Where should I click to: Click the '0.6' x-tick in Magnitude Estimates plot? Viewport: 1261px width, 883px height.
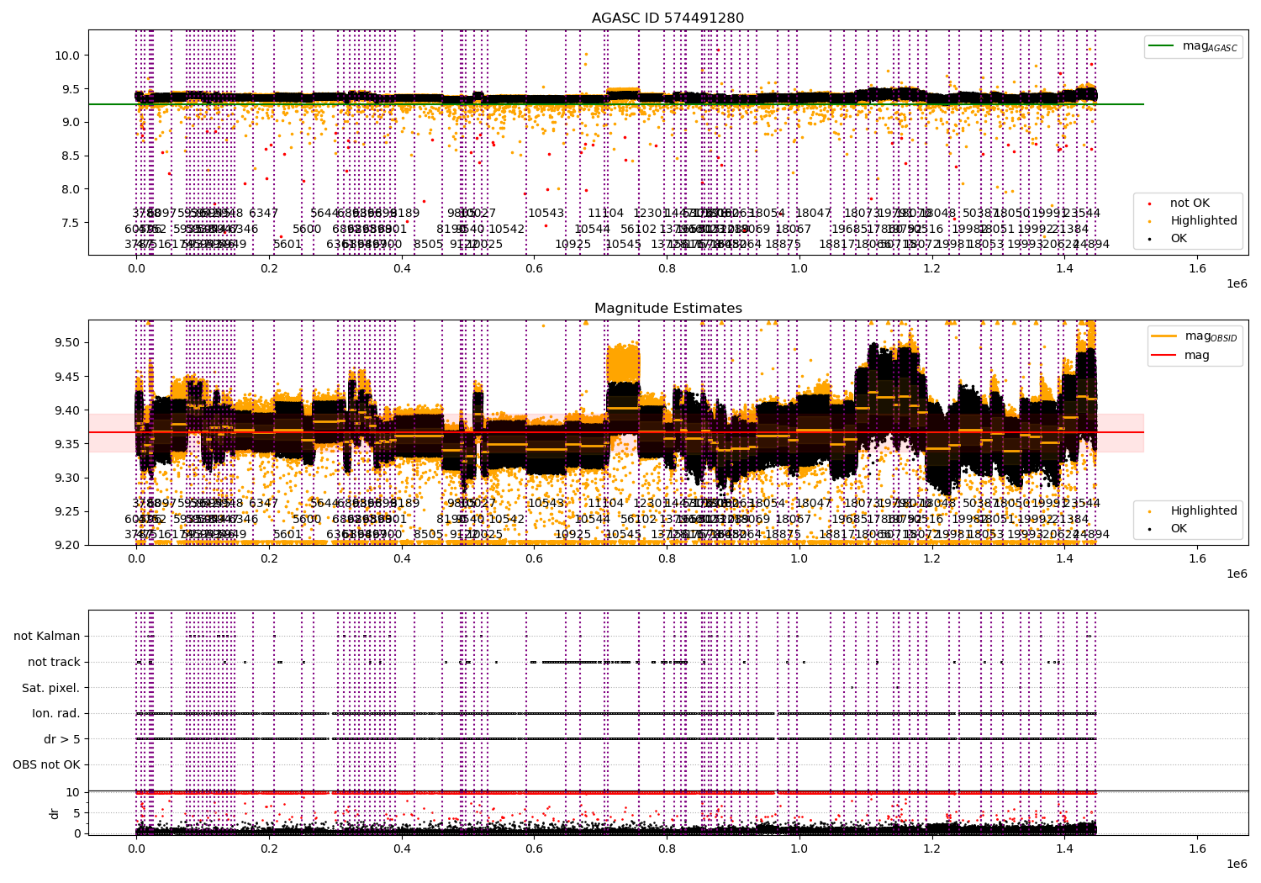534,559
